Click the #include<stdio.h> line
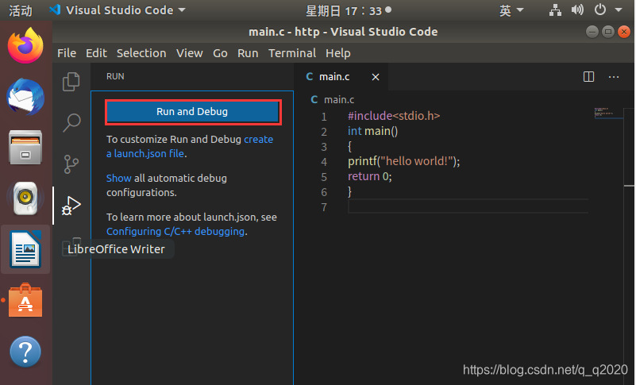Screen dimensions: 636x385 [394, 116]
